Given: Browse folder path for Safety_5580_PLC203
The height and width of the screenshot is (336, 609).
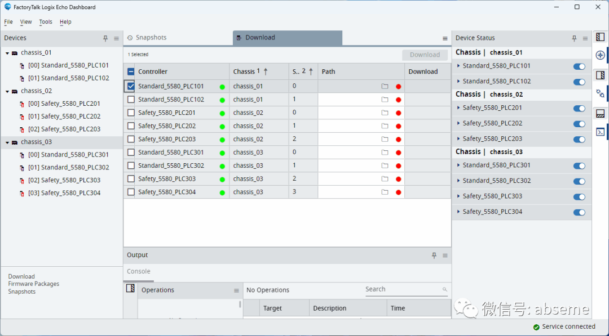Looking at the screenshot, I should point(385,139).
